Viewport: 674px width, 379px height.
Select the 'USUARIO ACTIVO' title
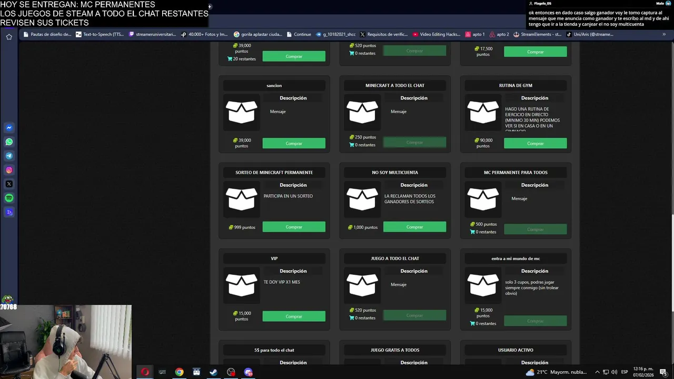point(516,350)
